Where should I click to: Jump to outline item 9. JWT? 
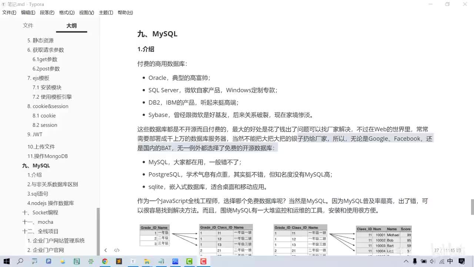35,134
